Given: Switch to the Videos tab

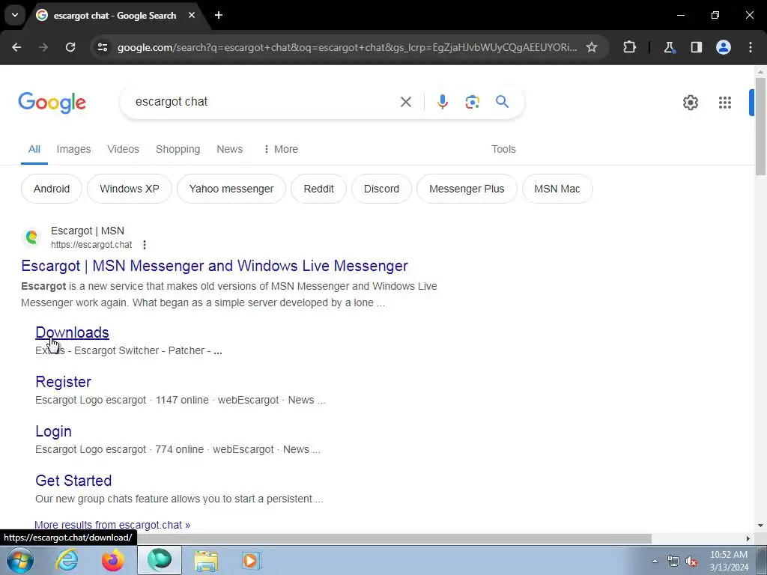Looking at the screenshot, I should [124, 149].
